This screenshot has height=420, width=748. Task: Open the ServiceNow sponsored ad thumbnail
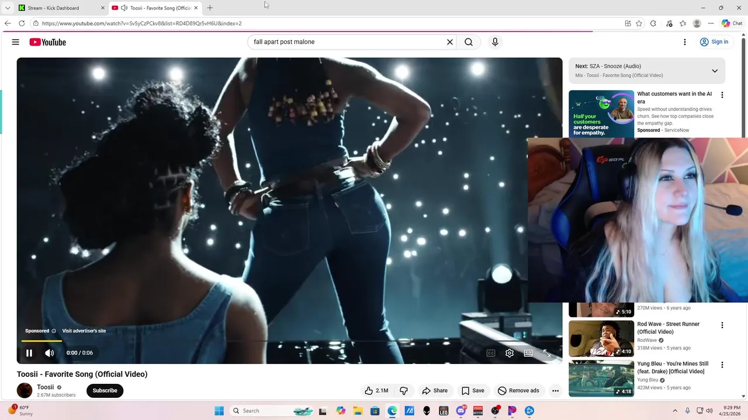pos(601,114)
